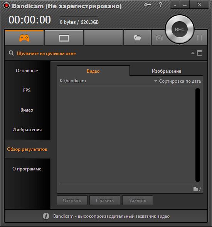Click the 0 bytes / 620.3GB indicator
This screenshot has width=212, height=227.
(79, 22)
